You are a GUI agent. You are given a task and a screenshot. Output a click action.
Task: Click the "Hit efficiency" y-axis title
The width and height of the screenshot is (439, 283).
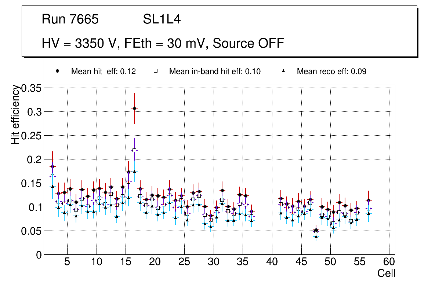click(15, 114)
